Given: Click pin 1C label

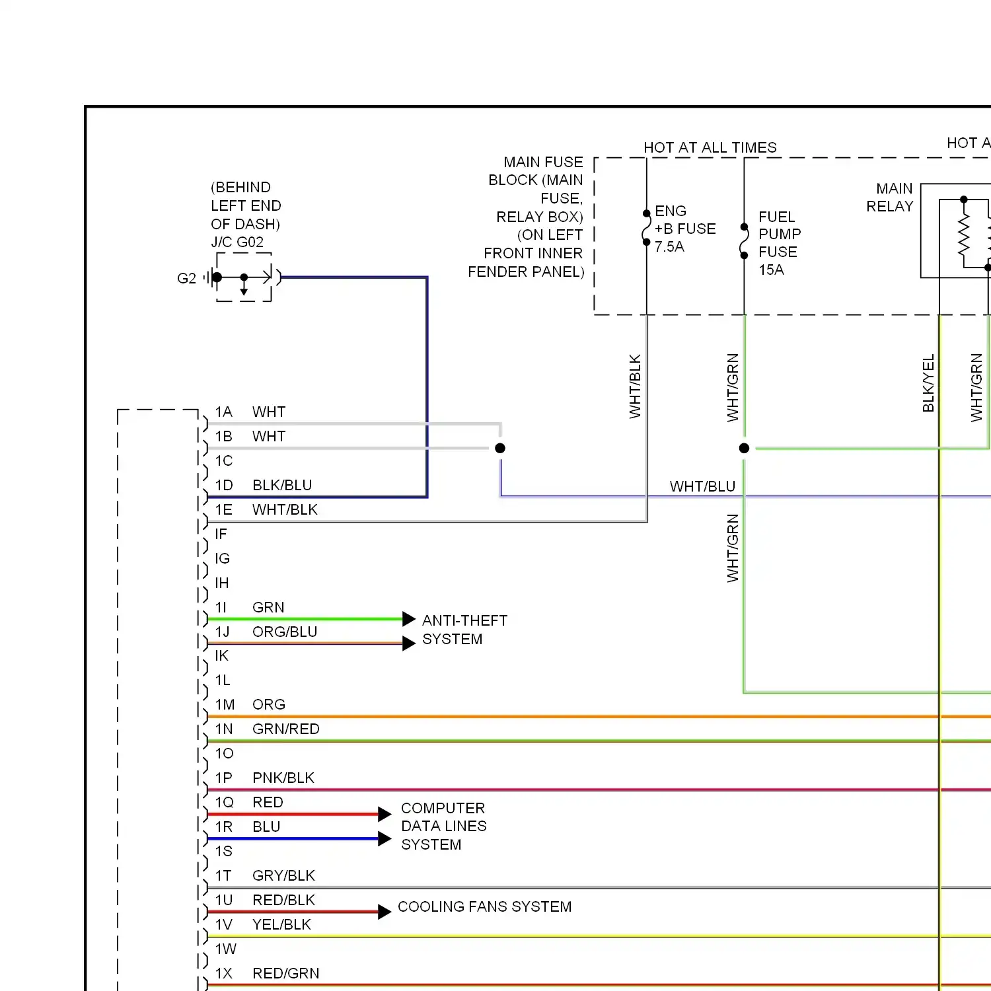Looking at the screenshot, I should [224, 460].
